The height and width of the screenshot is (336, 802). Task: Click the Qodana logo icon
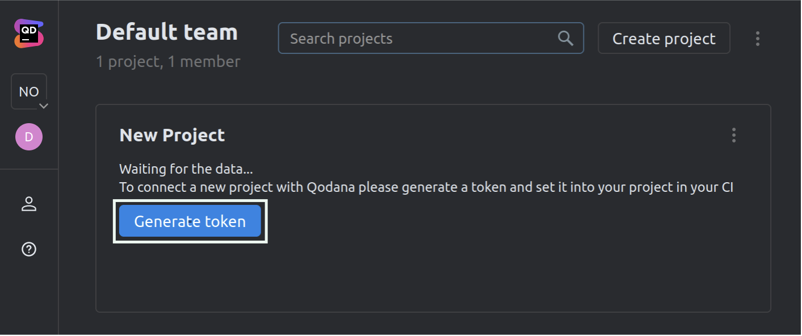29,34
